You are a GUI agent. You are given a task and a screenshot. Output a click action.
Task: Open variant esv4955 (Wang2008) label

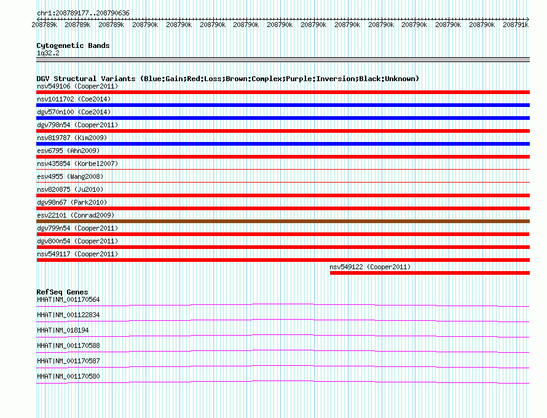click(70, 176)
